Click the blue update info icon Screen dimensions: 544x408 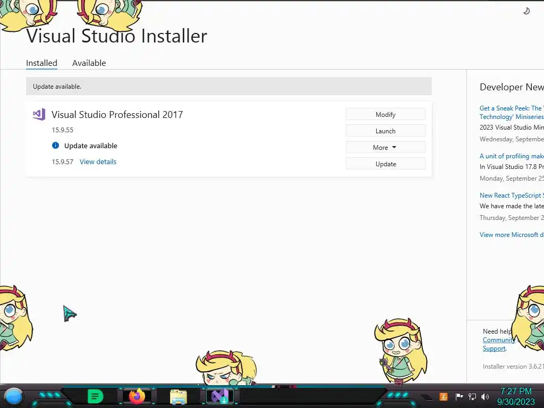click(x=55, y=146)
